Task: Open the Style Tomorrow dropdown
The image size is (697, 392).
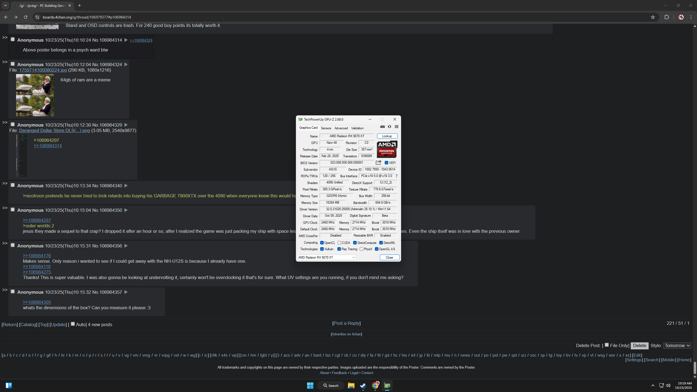Action: [677, 345]
